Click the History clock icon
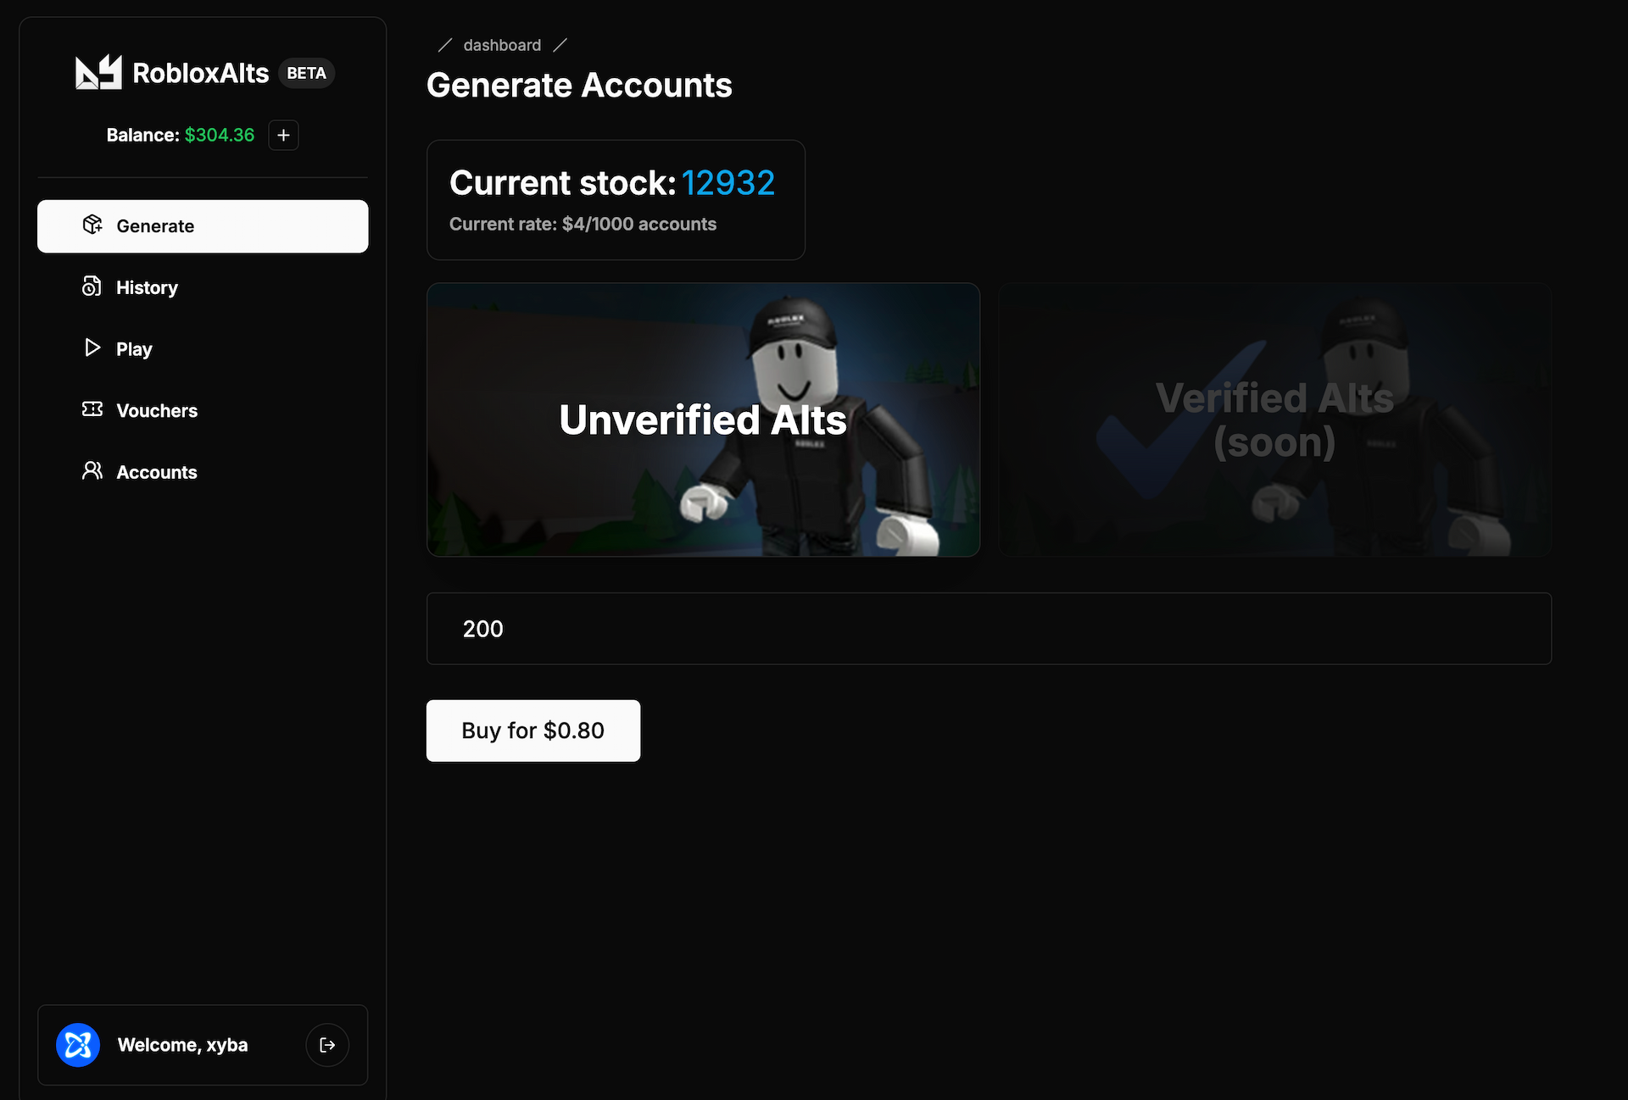The image size is (1628, 1100). point(92,286)
